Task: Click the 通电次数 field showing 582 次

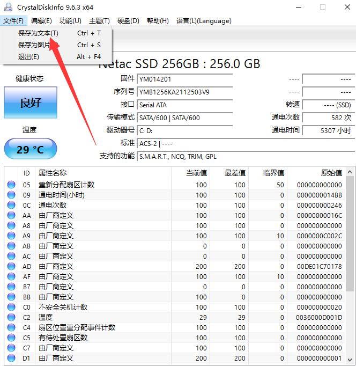Action: [329, 118]
